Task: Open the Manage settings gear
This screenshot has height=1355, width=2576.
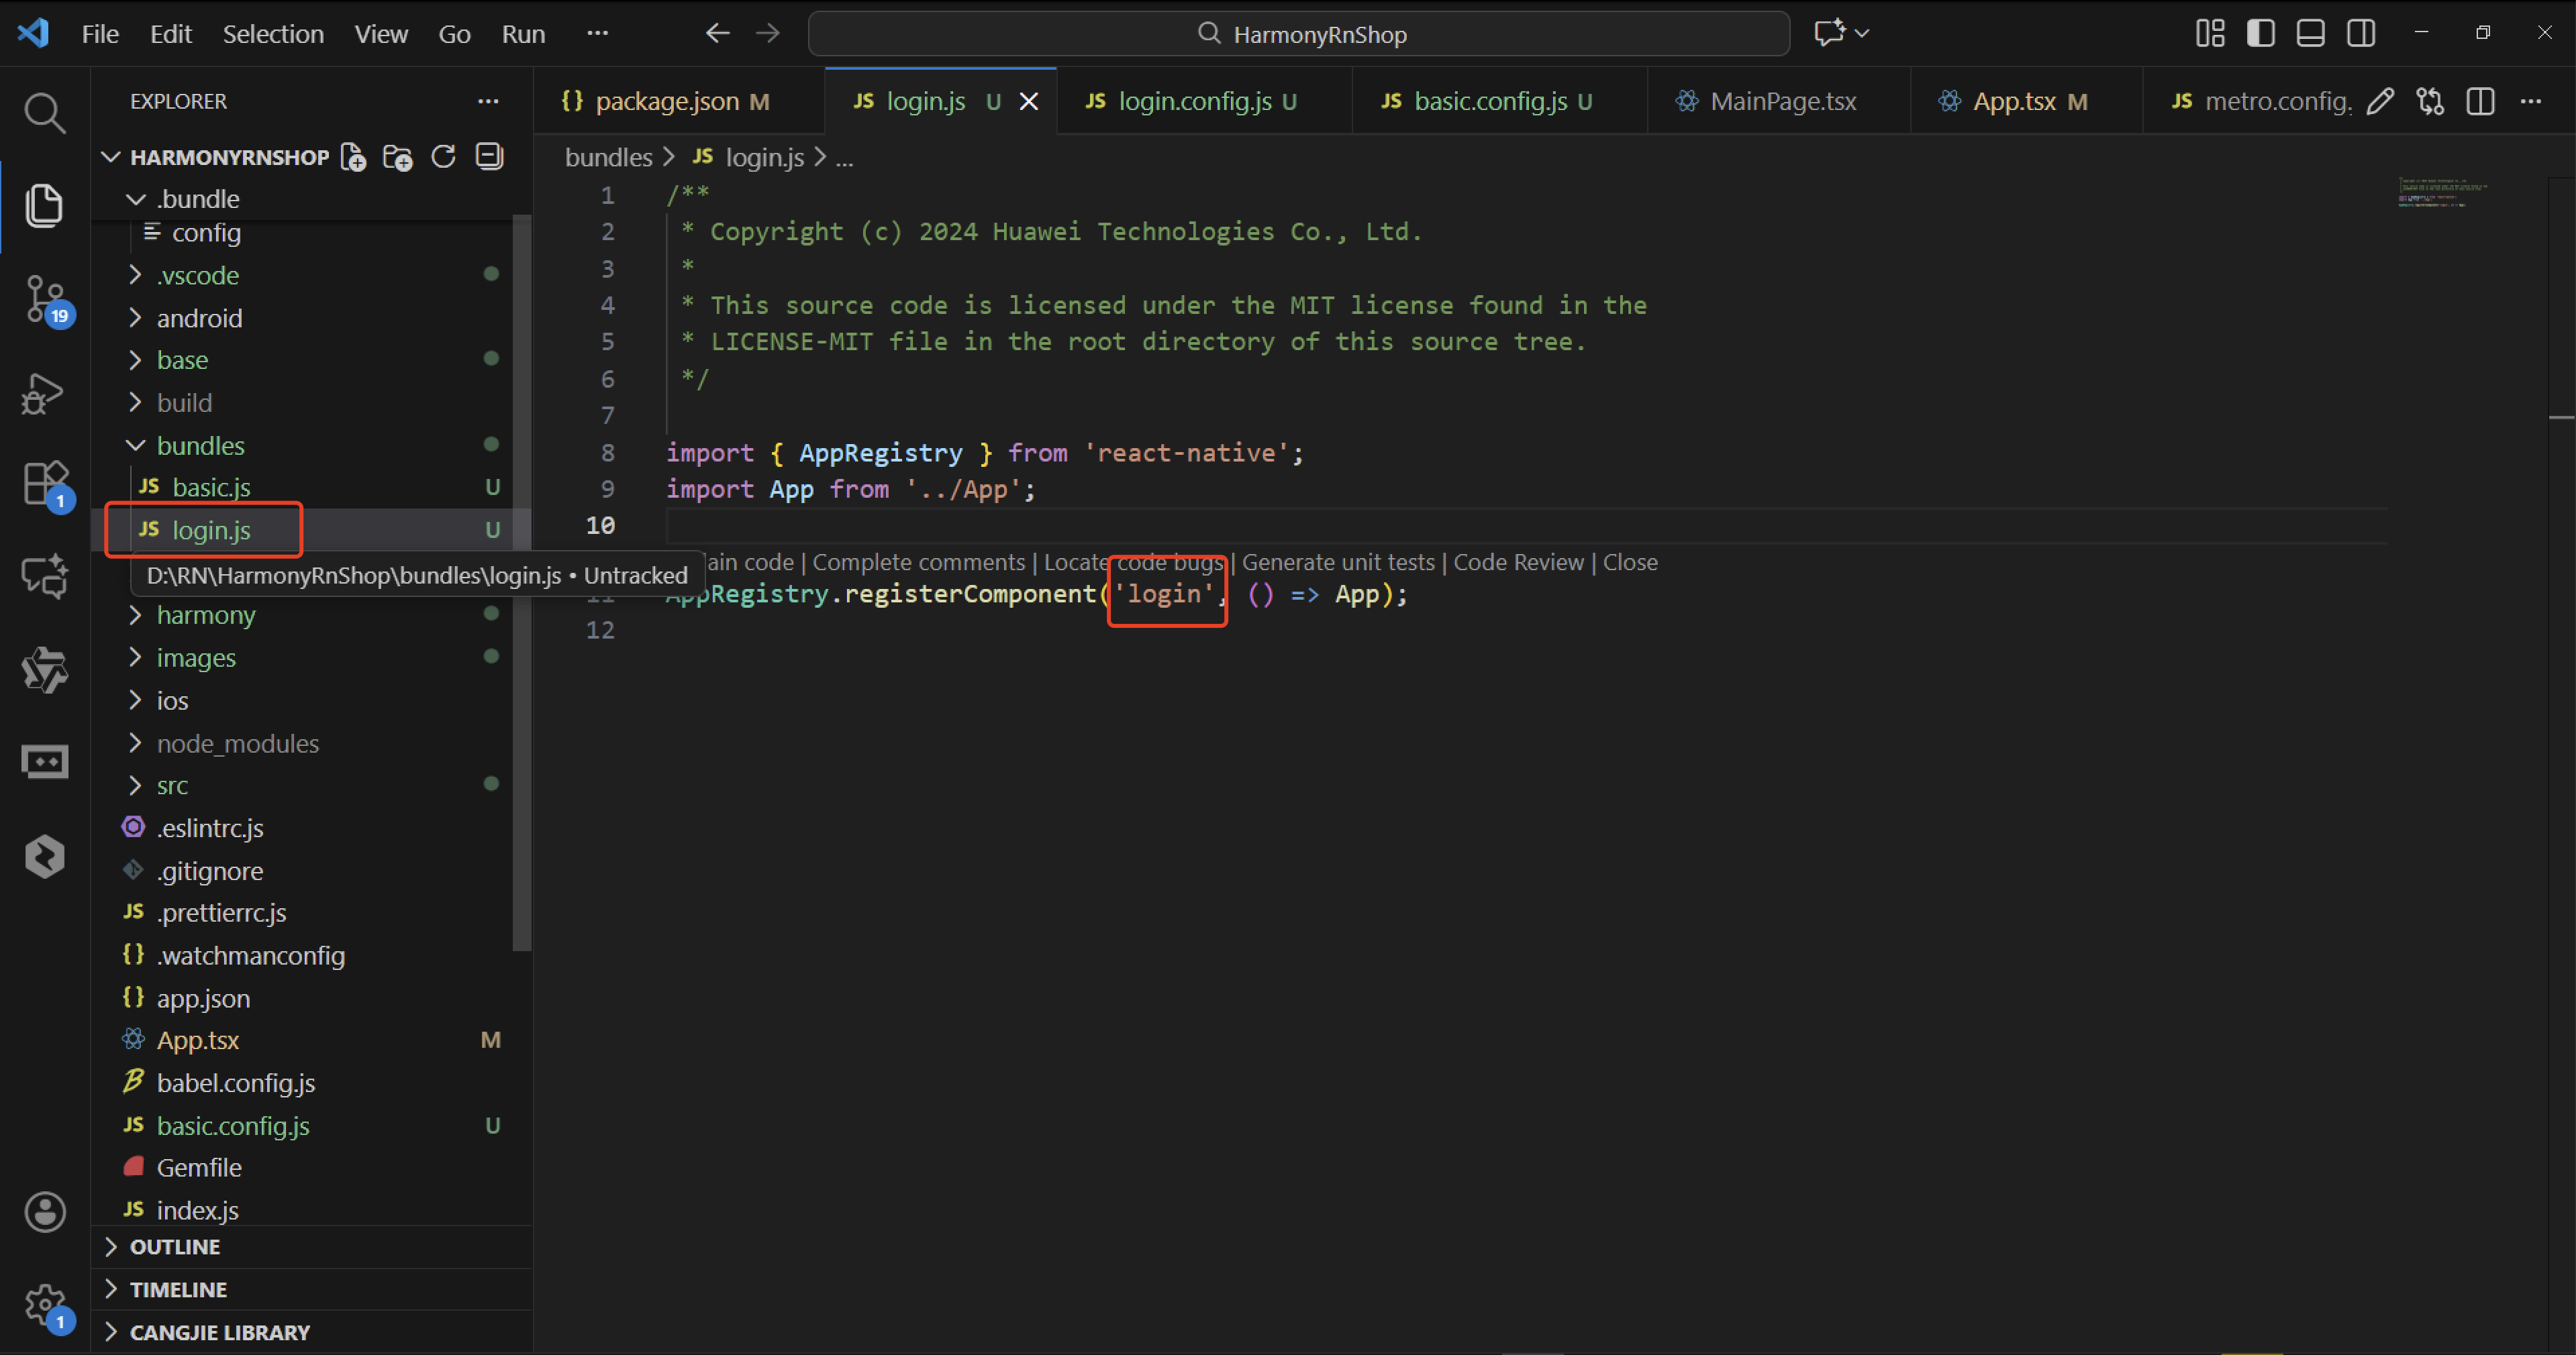Action: coord(46,1305)
